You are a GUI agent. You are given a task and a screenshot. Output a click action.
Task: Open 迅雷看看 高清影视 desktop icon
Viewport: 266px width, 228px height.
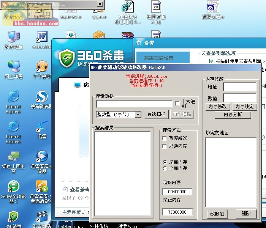tap(41, 192)
